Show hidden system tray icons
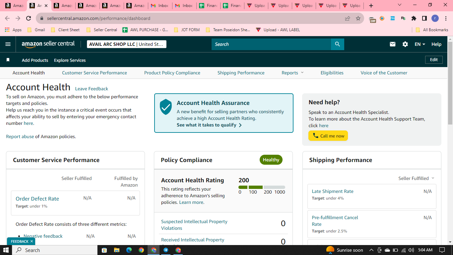The image size is (453, 255). (371, 250)
